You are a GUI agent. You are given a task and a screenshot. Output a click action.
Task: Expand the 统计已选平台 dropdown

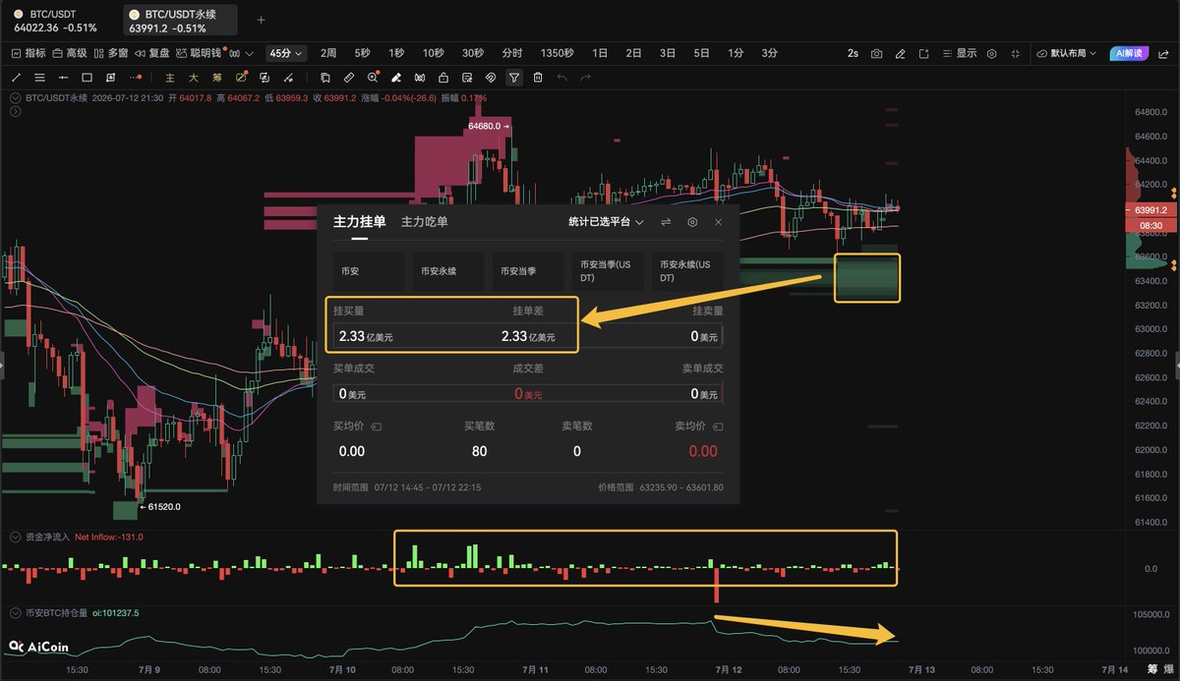(607, 222)
